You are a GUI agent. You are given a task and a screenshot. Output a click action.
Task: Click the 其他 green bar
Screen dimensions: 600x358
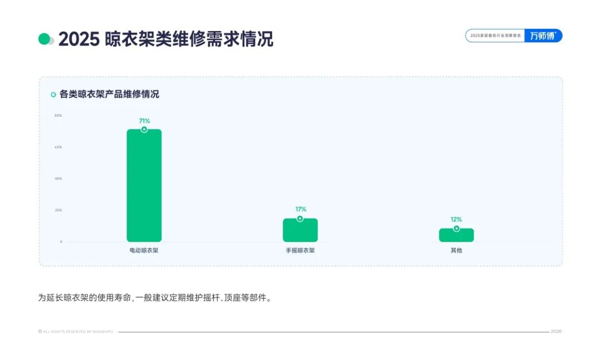[456, 236]
